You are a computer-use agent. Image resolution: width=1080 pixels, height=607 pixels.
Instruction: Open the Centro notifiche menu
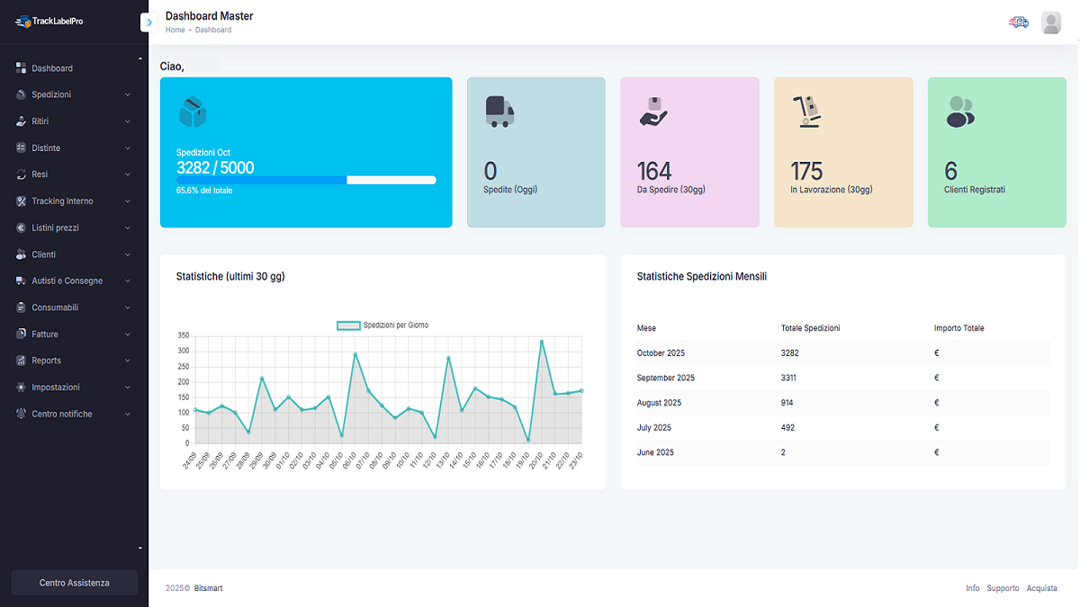tap(74, 414)
